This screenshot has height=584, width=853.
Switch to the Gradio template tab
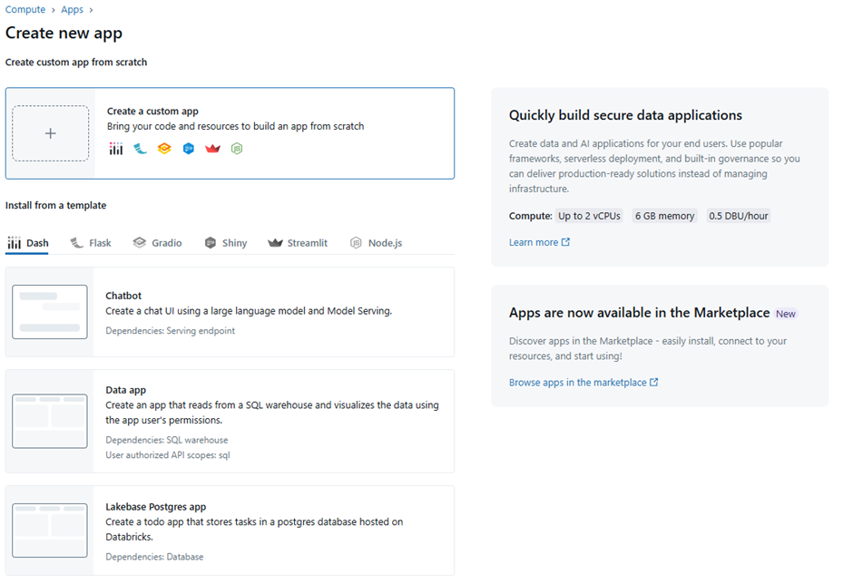(157, 243)
